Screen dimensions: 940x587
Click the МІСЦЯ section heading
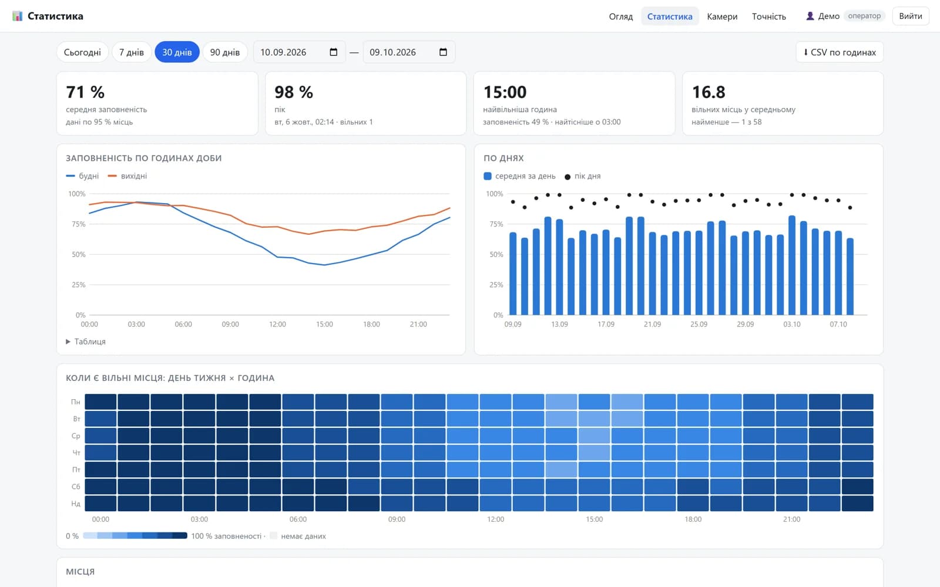[80, 572]
